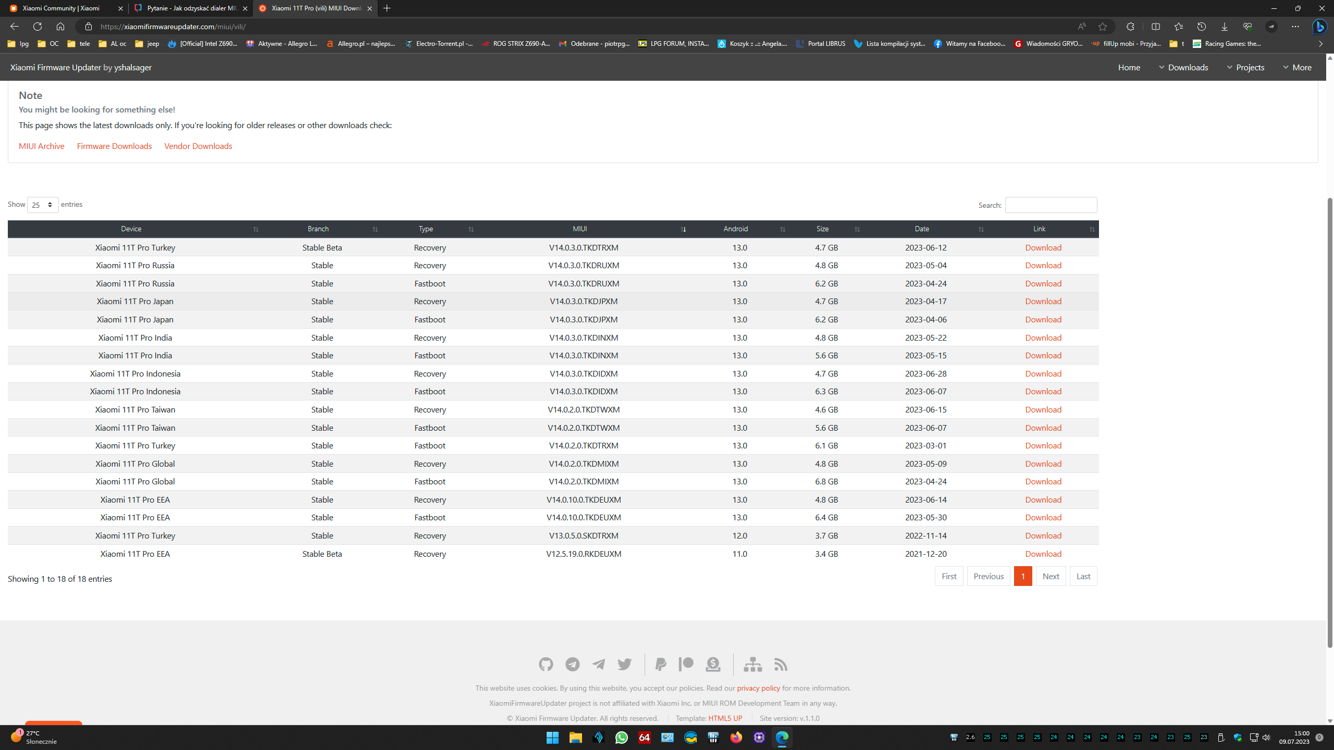Image resolution: width=1334 pixels, height=750 pixels.
Task: Sort table by Date column
Action: [x=921, y=229]
